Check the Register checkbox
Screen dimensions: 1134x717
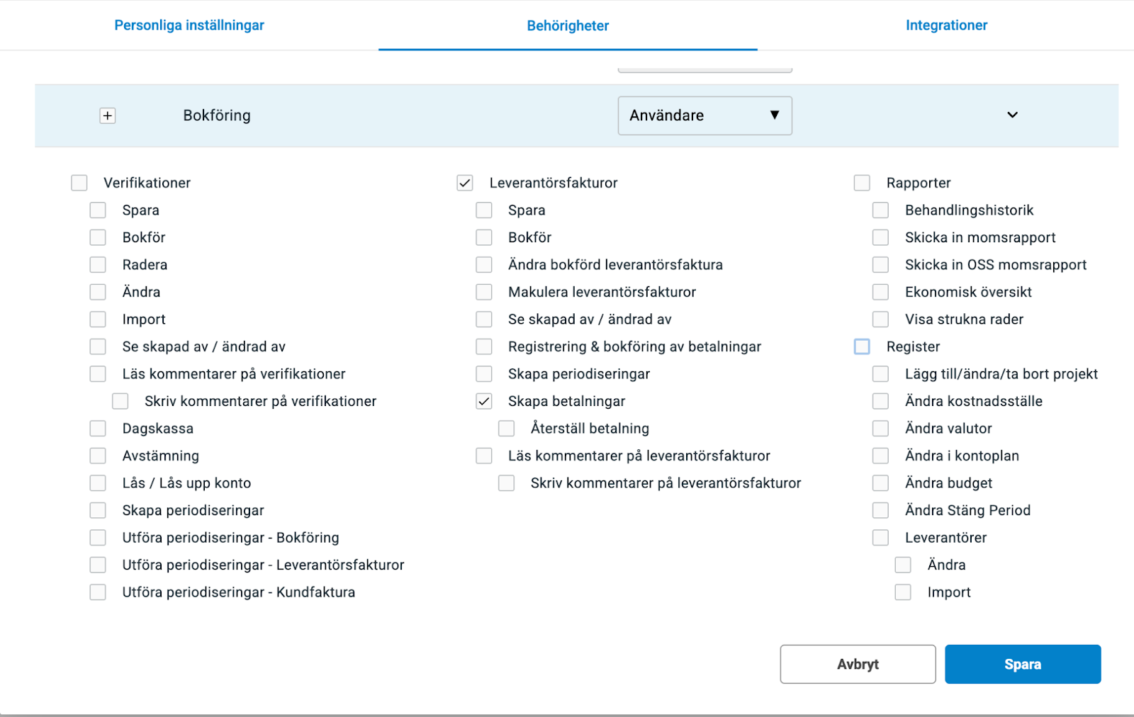(x=862, y=346)
